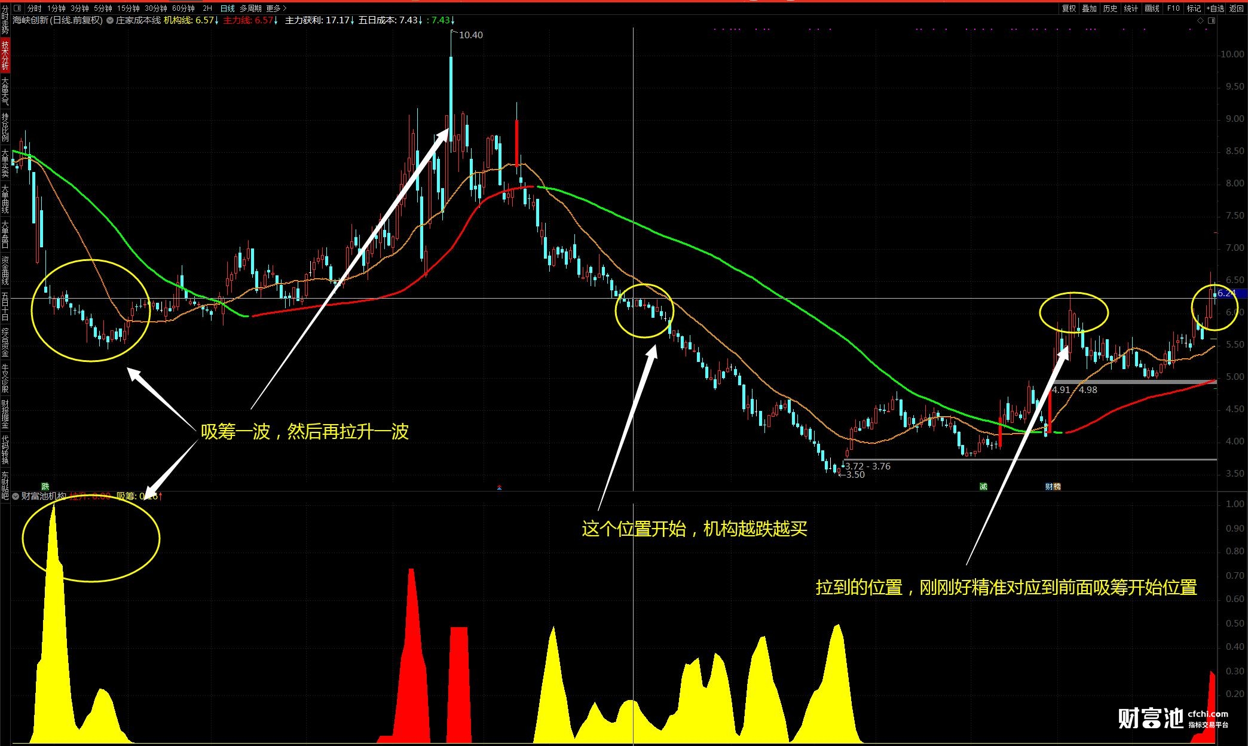Open dropdown next to 财富池机构 indicator
Screen dimensions: 1248x746
tap(16, 496)
